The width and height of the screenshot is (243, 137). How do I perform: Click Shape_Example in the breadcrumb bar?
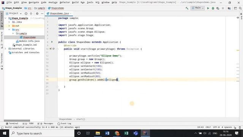[12, 8]
